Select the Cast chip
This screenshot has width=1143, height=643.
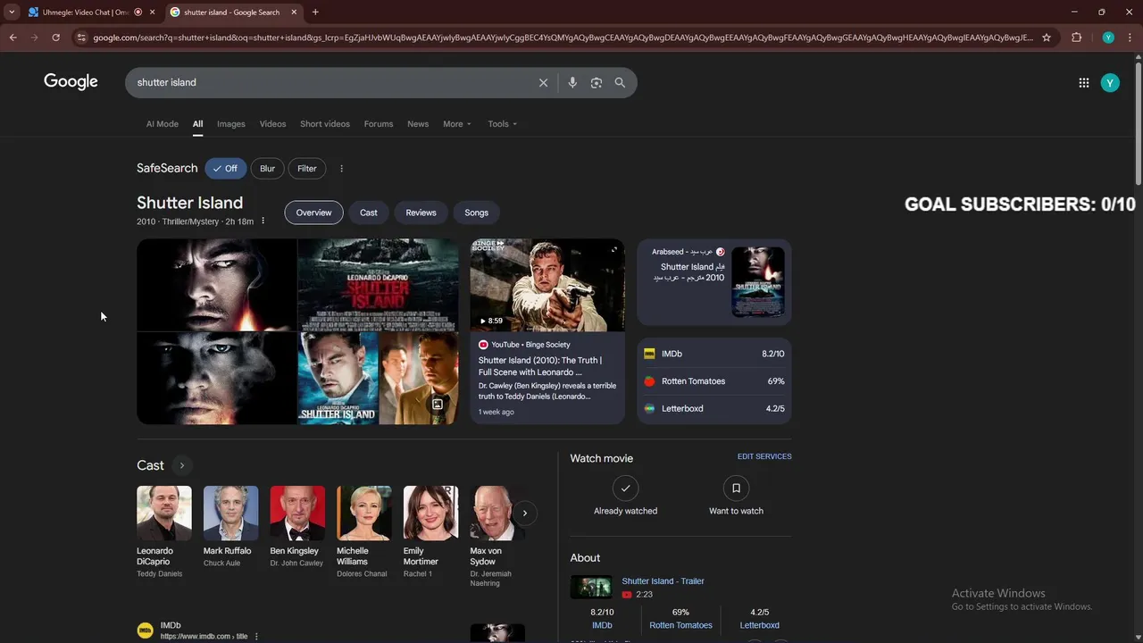pos(369,213)
